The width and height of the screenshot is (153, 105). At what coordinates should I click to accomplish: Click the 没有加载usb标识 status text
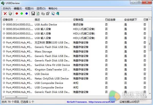(129, 102)
